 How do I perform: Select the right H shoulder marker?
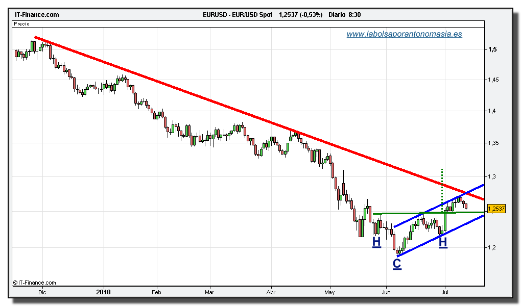[443, 242]
